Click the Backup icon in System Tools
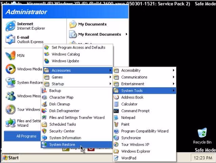Screen dimensions: 216x163 pos(44,91)
